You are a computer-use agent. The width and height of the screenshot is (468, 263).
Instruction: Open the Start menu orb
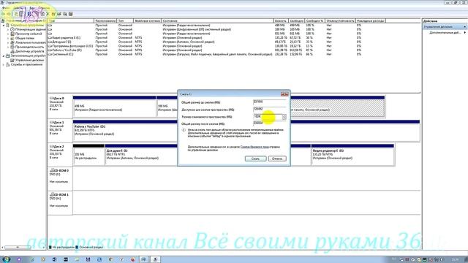(x=6, y=259)
